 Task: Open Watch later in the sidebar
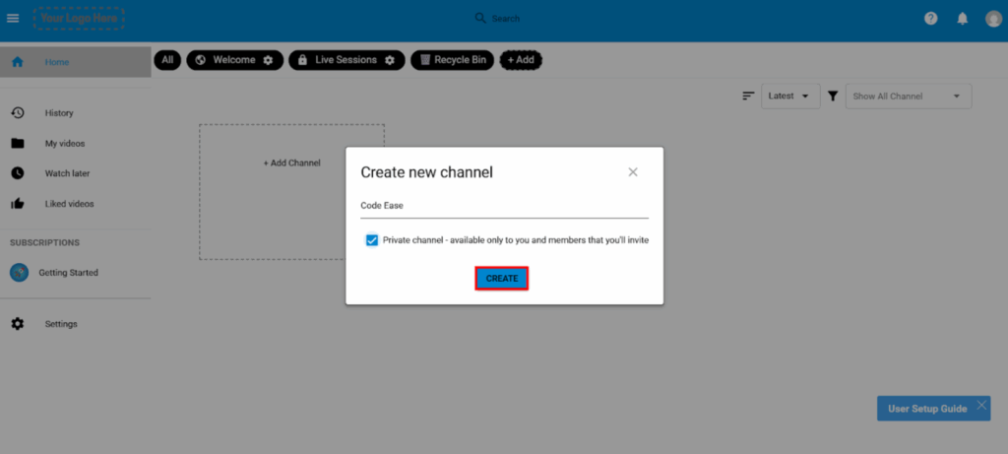point(67,173)
